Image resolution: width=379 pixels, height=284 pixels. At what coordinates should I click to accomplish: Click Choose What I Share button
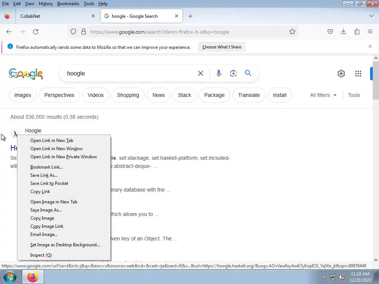222,47
